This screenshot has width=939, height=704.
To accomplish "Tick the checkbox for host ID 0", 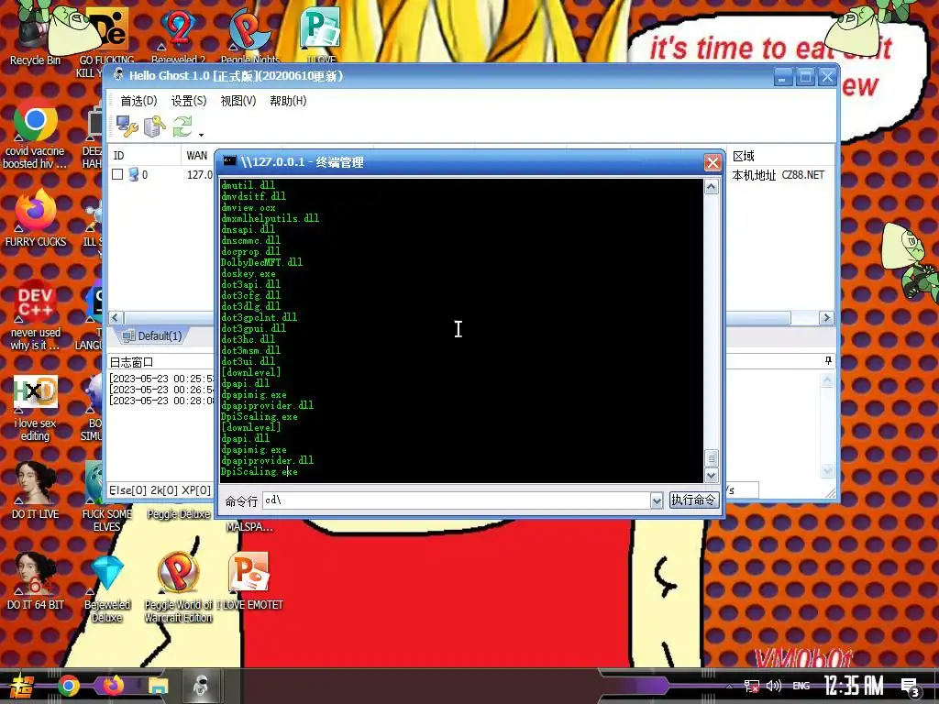I will pos(117,174).
